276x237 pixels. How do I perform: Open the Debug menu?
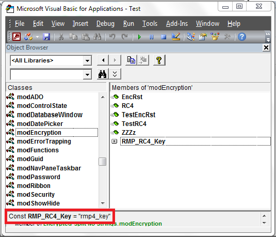pos(105,23)
